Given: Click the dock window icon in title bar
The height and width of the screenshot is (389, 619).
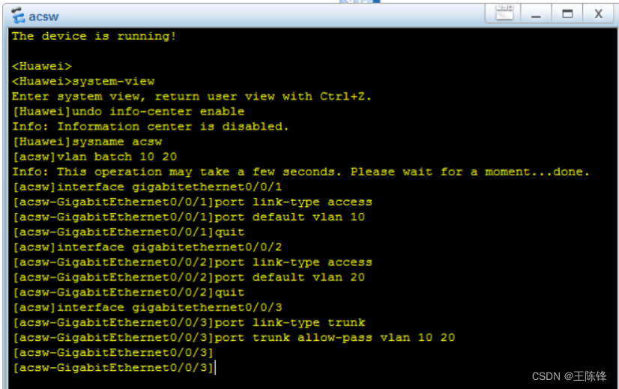Looking at the screenshot, I should (504, 13).
